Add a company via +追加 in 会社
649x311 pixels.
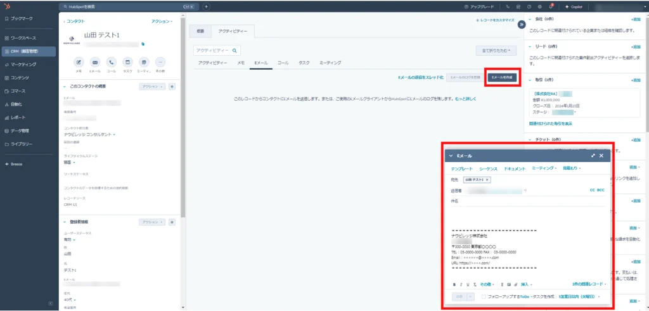point(635,20)
